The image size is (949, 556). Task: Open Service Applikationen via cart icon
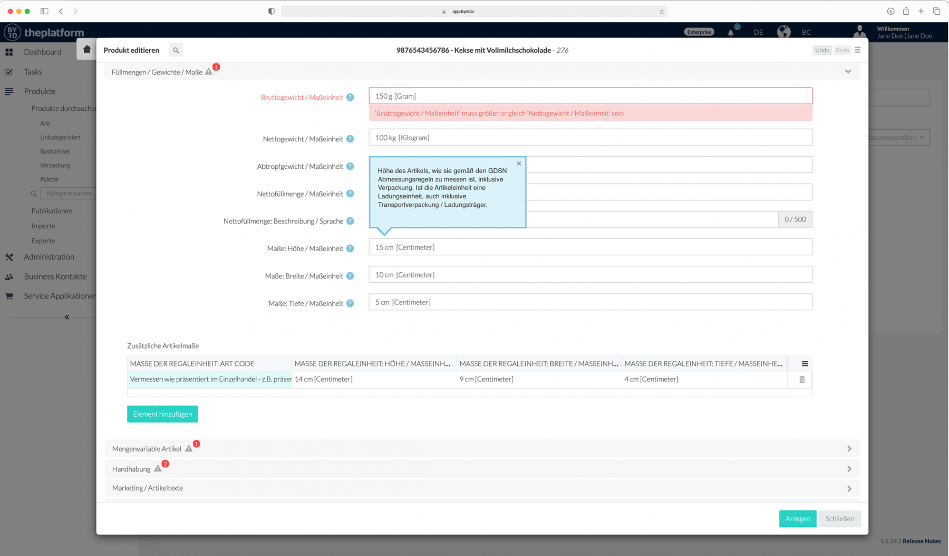pyautogui.click(x=9, y=295)
